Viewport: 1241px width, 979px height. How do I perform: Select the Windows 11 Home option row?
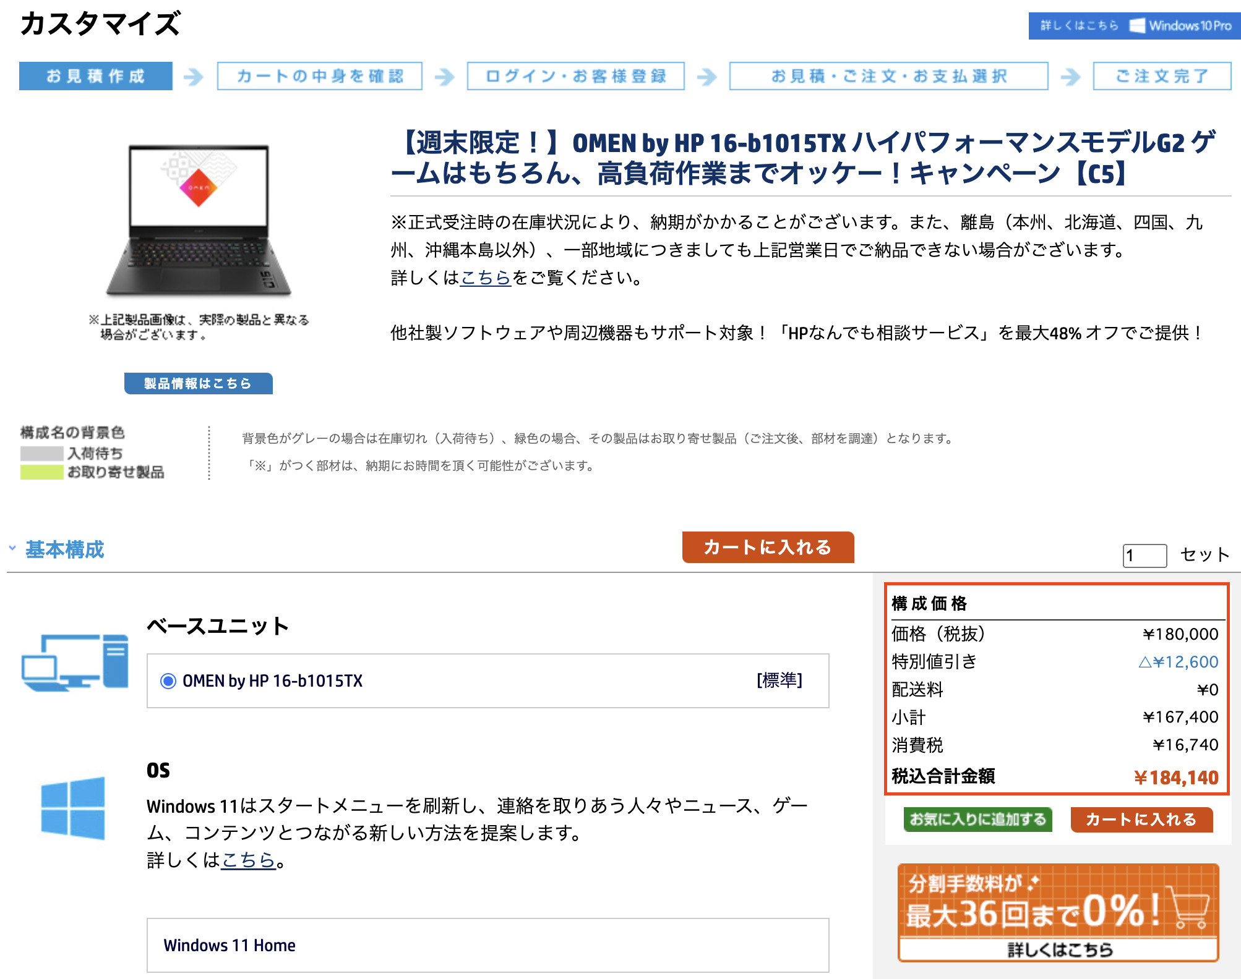(487, 945)
